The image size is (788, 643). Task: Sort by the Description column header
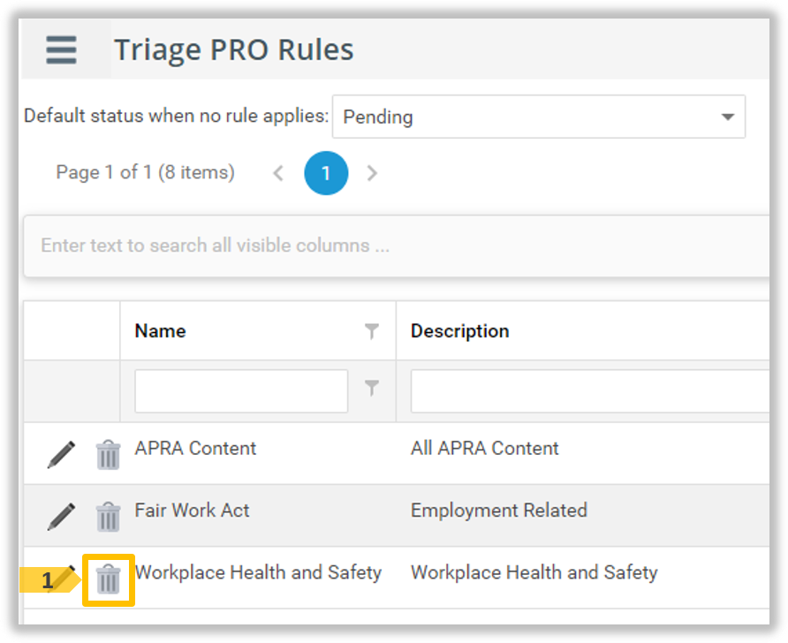coord(459,331)
